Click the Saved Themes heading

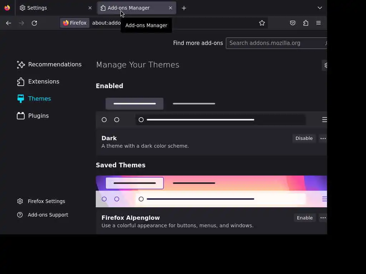point(121,165)
